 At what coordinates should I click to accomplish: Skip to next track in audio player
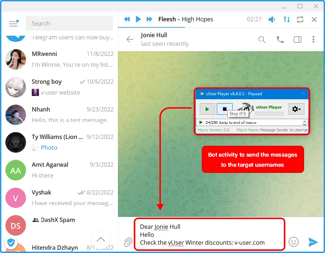(x=149, y=19)
